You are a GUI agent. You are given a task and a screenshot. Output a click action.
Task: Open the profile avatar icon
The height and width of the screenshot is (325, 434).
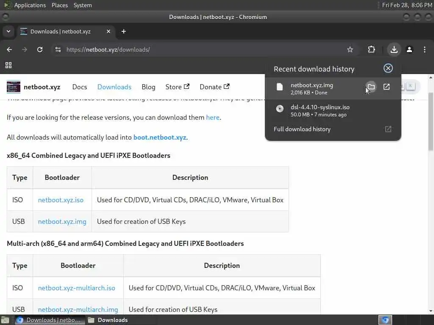(x=409, y=50)
